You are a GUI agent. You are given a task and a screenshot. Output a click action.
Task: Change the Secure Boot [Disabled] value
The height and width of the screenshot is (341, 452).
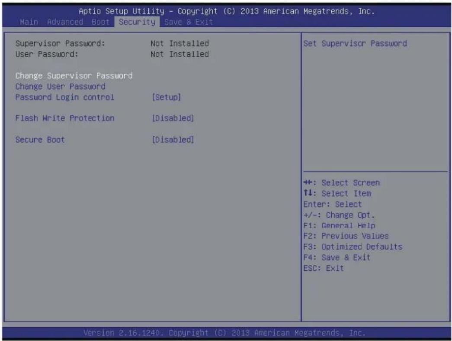click(x=173, y=140)
